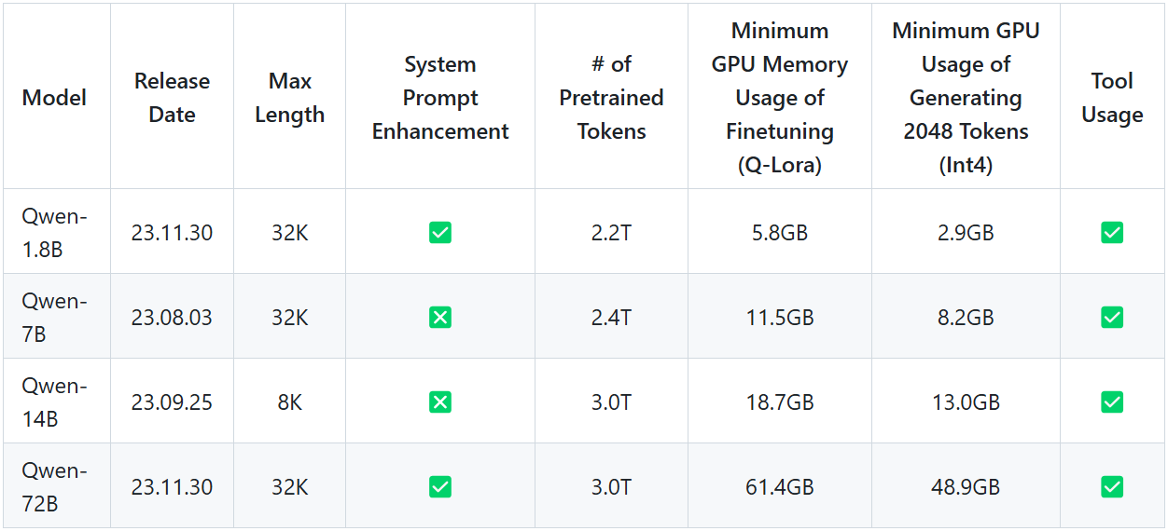
Task: Click the Qwen-14B System Prompt Enhancement cross icon
Action: click(x=440, y=402)
